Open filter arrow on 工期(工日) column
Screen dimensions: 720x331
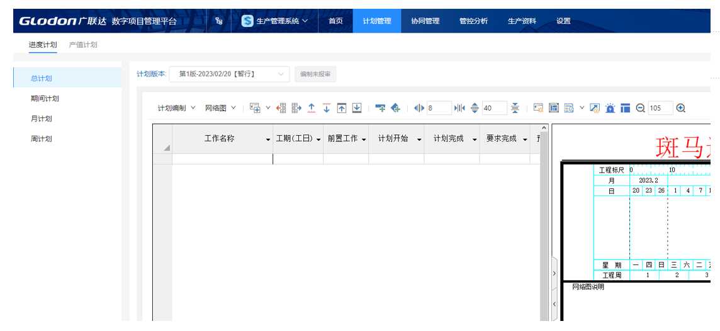318,139
